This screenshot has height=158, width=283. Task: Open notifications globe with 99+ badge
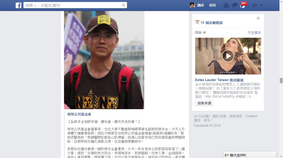click(x=243, y=5)
